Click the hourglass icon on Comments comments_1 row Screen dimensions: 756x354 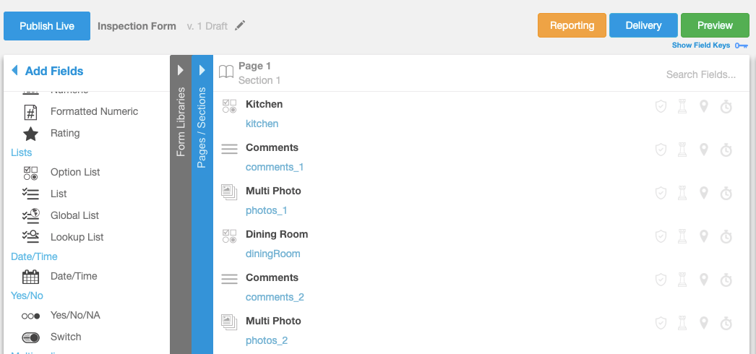click(x=682, y=150)
